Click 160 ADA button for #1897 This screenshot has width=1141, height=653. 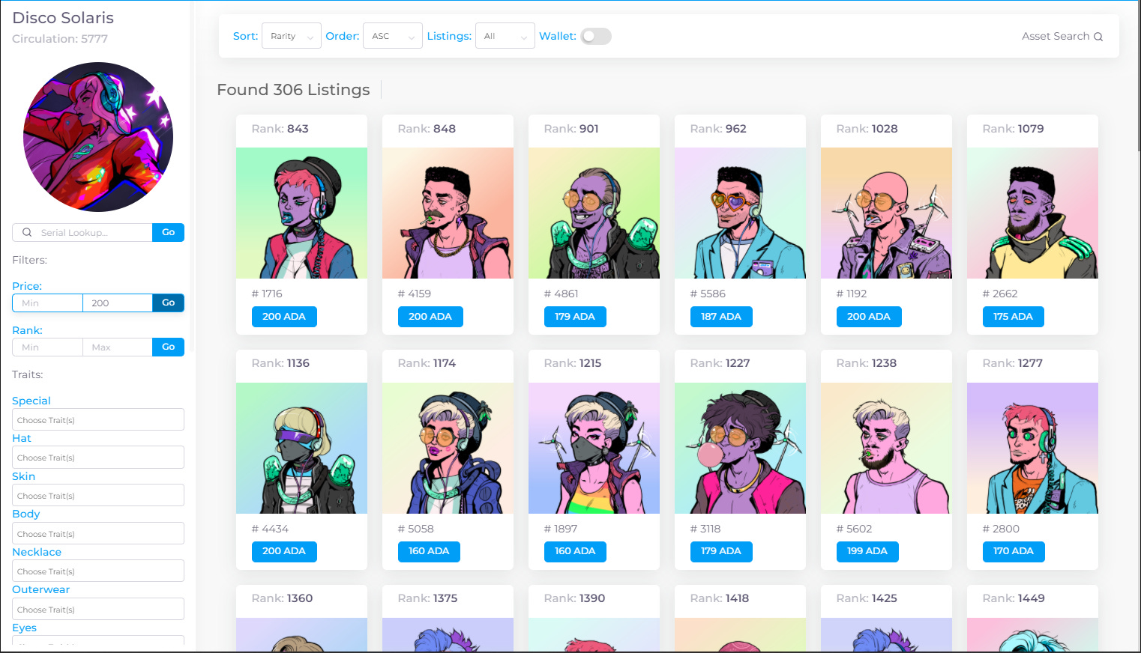pyautogui.click(x=575, y=551)
